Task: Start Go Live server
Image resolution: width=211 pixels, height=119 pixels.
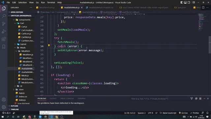Action: tap(183, 113)
